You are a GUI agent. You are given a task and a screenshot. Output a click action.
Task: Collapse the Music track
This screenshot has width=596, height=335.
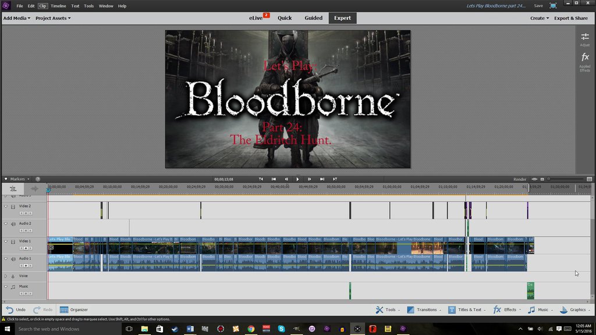coord(6,287)
